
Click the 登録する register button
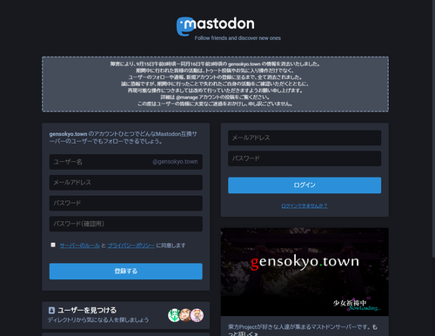click(126, 272)
